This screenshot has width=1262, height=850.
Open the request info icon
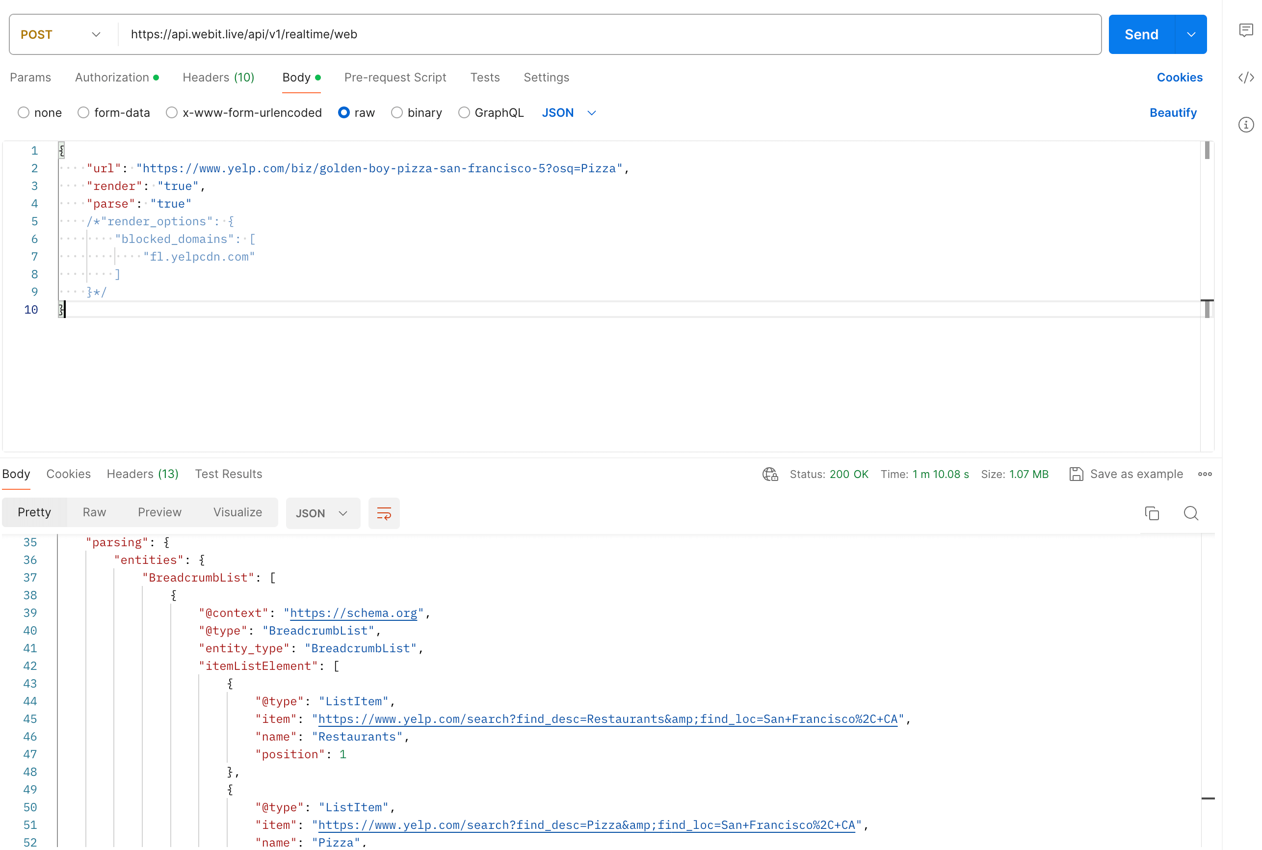click(1246, 125)
